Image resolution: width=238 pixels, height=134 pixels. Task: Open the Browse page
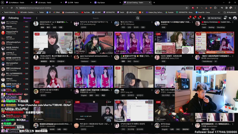tap(27, 18)
